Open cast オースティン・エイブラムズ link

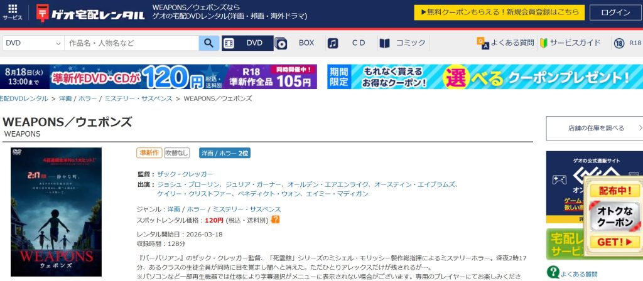point(414,184)
